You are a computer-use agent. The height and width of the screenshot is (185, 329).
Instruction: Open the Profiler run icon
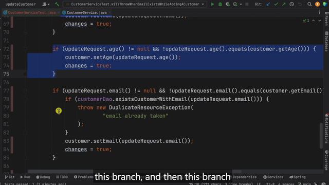click(x=235, y=4)
